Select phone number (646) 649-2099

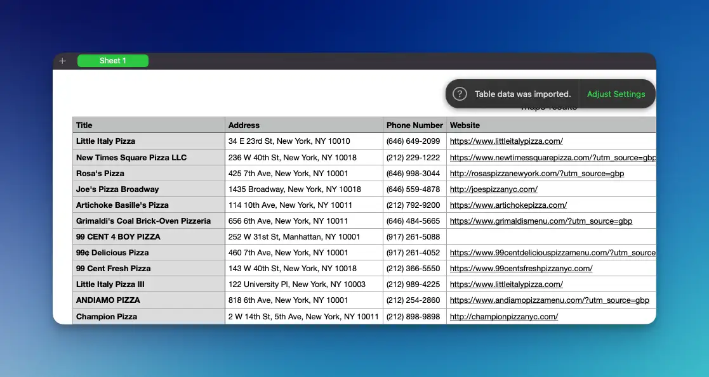pos(414,141)
